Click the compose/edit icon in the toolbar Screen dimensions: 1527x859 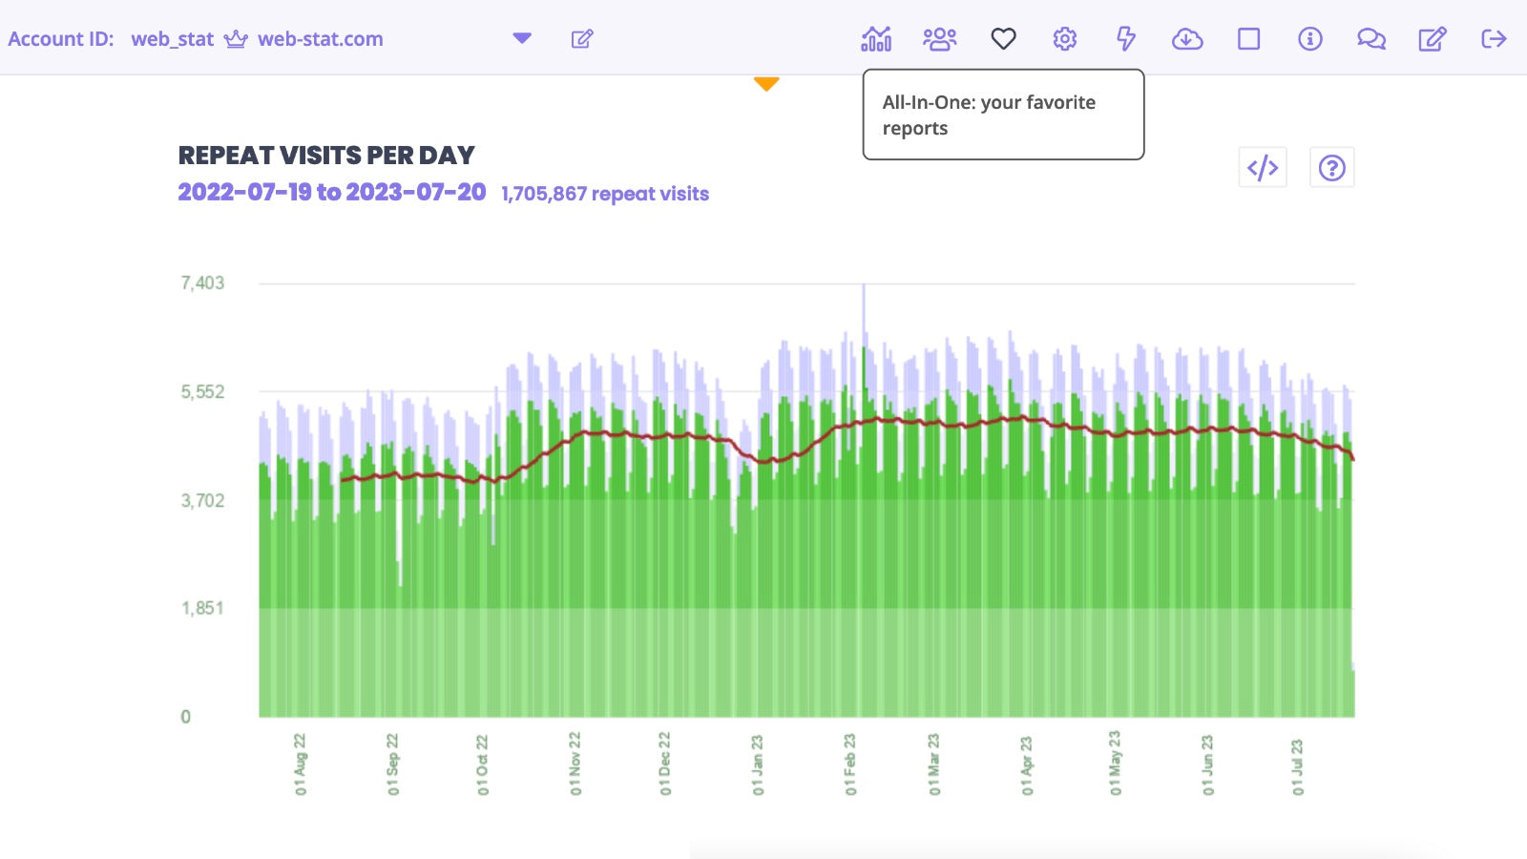pos(1431,38)
